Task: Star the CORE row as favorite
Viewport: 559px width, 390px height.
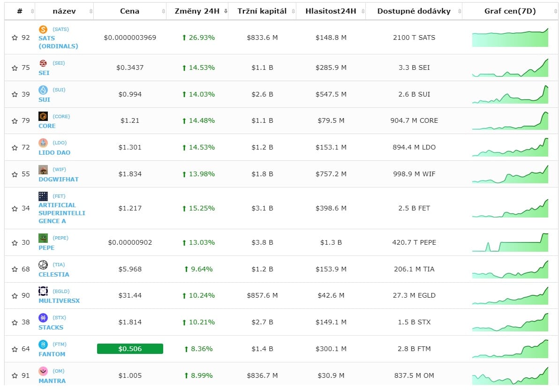Action: (x=15, y=121)
